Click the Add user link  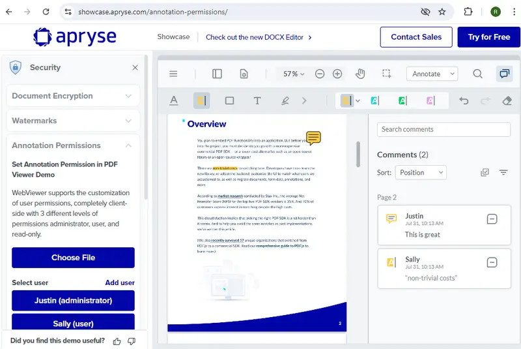point(120,282)
